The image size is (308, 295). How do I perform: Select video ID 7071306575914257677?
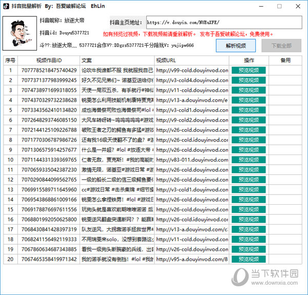tap(49, 150)
